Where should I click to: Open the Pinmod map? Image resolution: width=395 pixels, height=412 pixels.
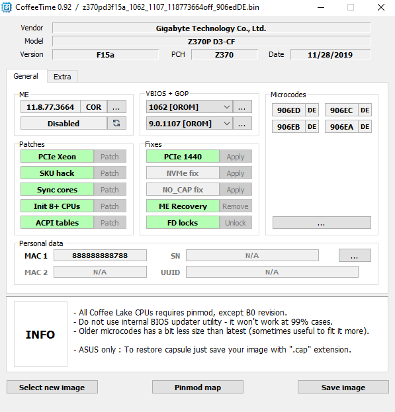click(x=198, y=387)
